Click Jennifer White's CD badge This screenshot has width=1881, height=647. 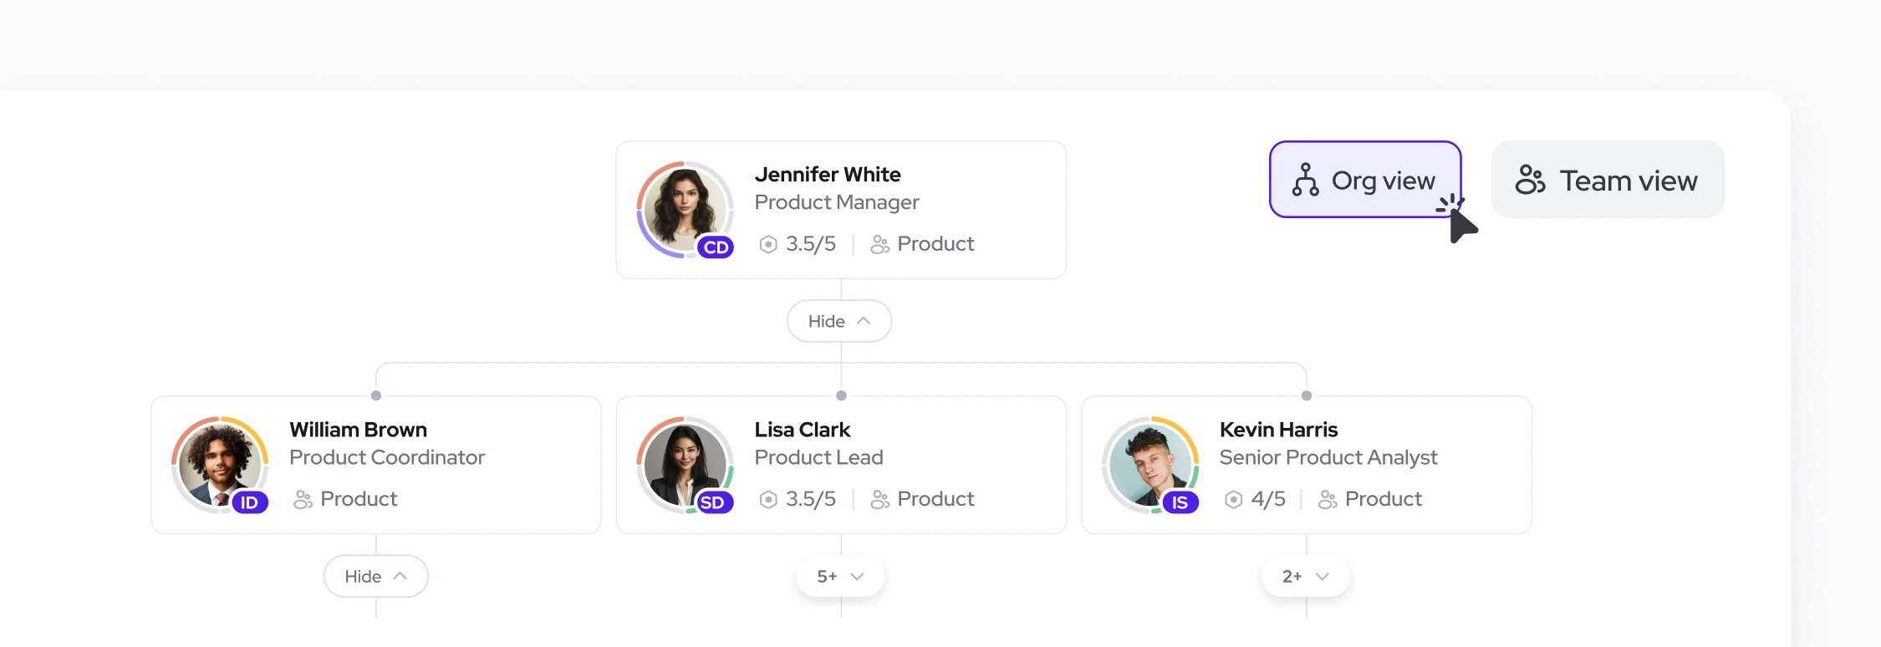click(716, 247)
